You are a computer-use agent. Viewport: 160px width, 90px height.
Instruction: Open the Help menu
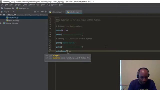click(x=61, y=5)
